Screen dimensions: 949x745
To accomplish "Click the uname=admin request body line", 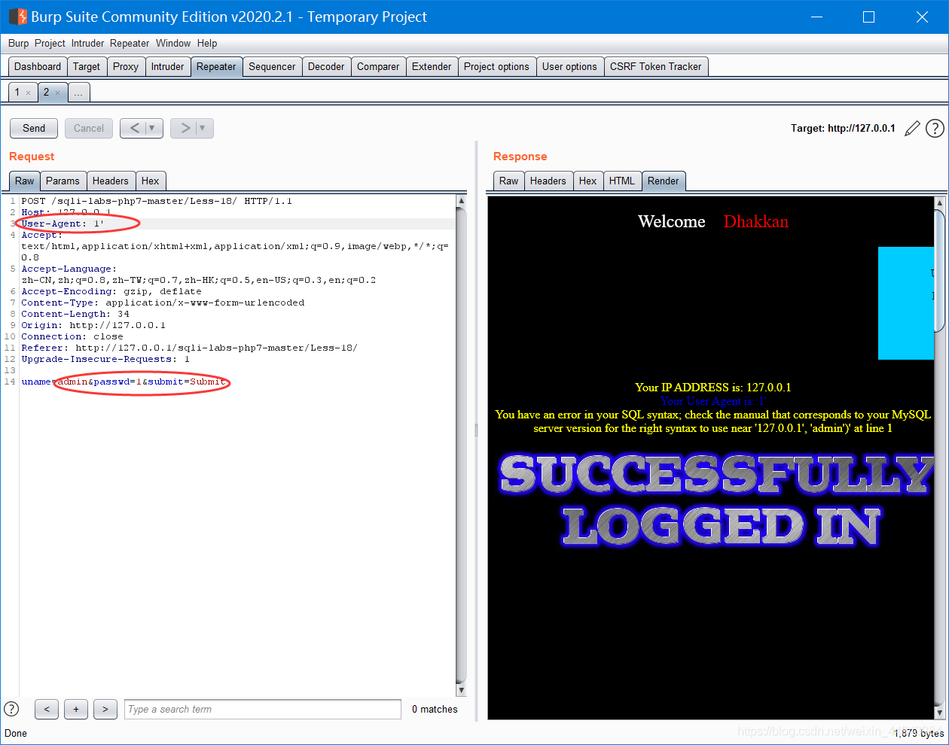I will coord(124,382).
